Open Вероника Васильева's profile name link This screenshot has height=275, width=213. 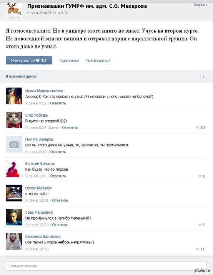pyautogui.click(x=43, y=236)
